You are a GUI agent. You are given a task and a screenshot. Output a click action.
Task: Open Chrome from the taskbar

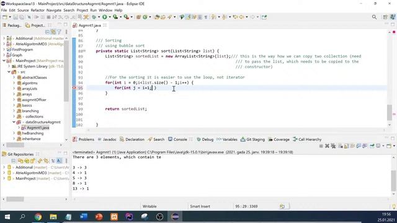38,217
